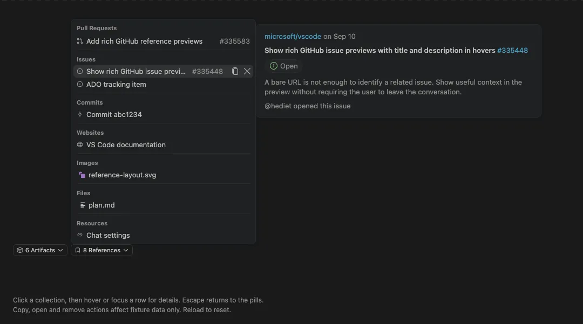Select the Show rich GitHub issue previ... row
Viewport: 583px width, 324px height.
tap(163, 71)
